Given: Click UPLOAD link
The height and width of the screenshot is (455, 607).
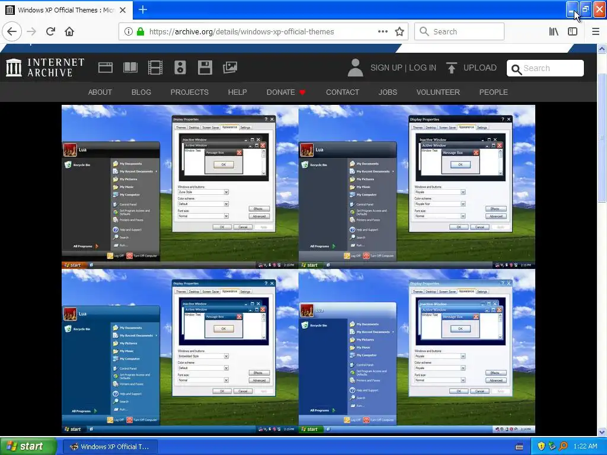Looking at the screenshot, I should (x=480, y=68).
